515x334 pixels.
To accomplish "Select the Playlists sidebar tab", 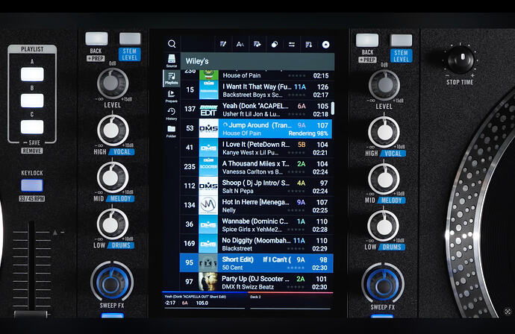I will point(172,78).
